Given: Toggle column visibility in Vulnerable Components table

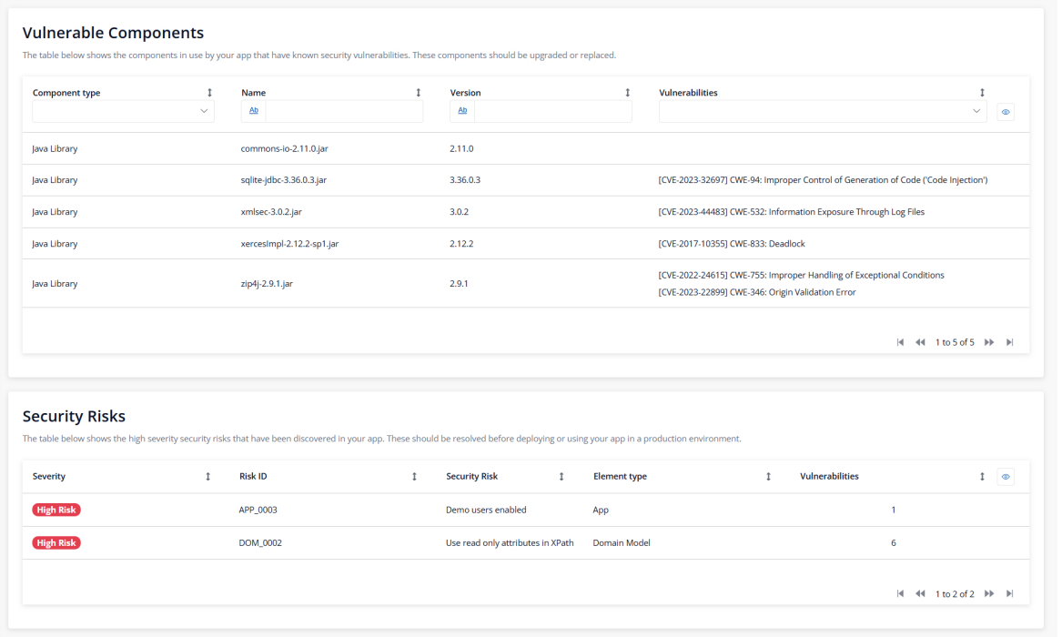Looking at the screenshot, I should click(x=1006, y=112).
